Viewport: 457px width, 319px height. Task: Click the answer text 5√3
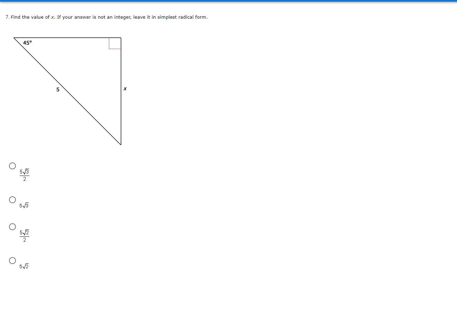24,205
